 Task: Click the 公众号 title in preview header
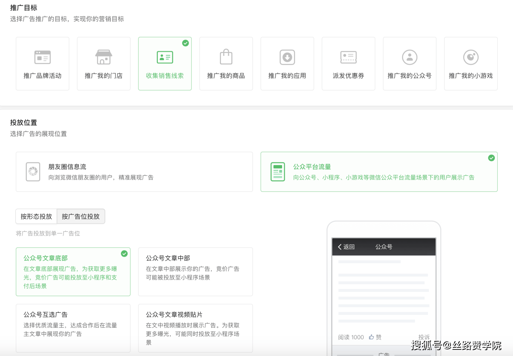[384, 247]
